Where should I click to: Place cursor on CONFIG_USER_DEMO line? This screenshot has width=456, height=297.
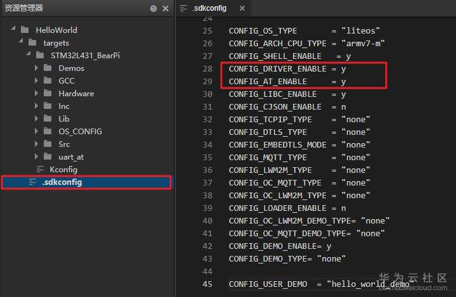[322, 284]
